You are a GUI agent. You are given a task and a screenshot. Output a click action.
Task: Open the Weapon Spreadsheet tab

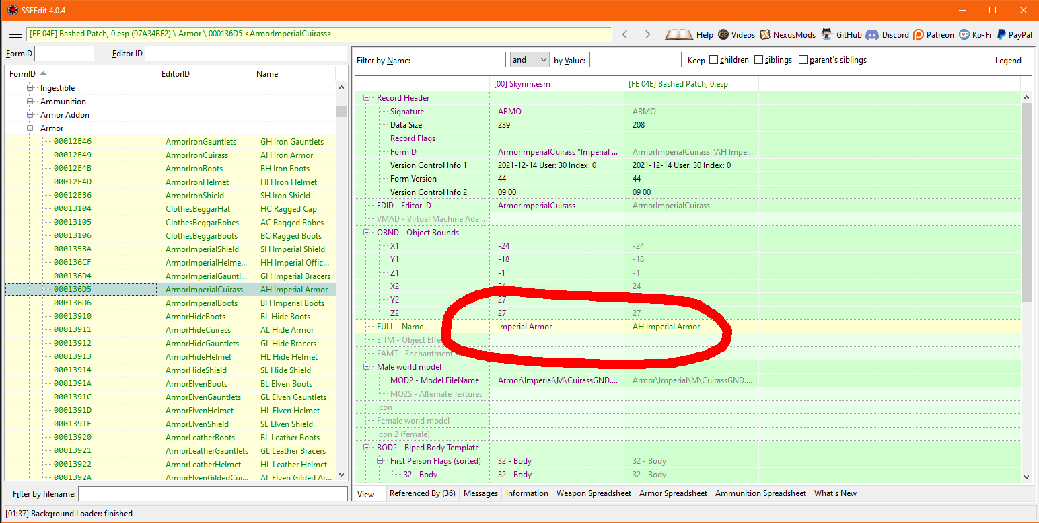[x=594, y=493]
